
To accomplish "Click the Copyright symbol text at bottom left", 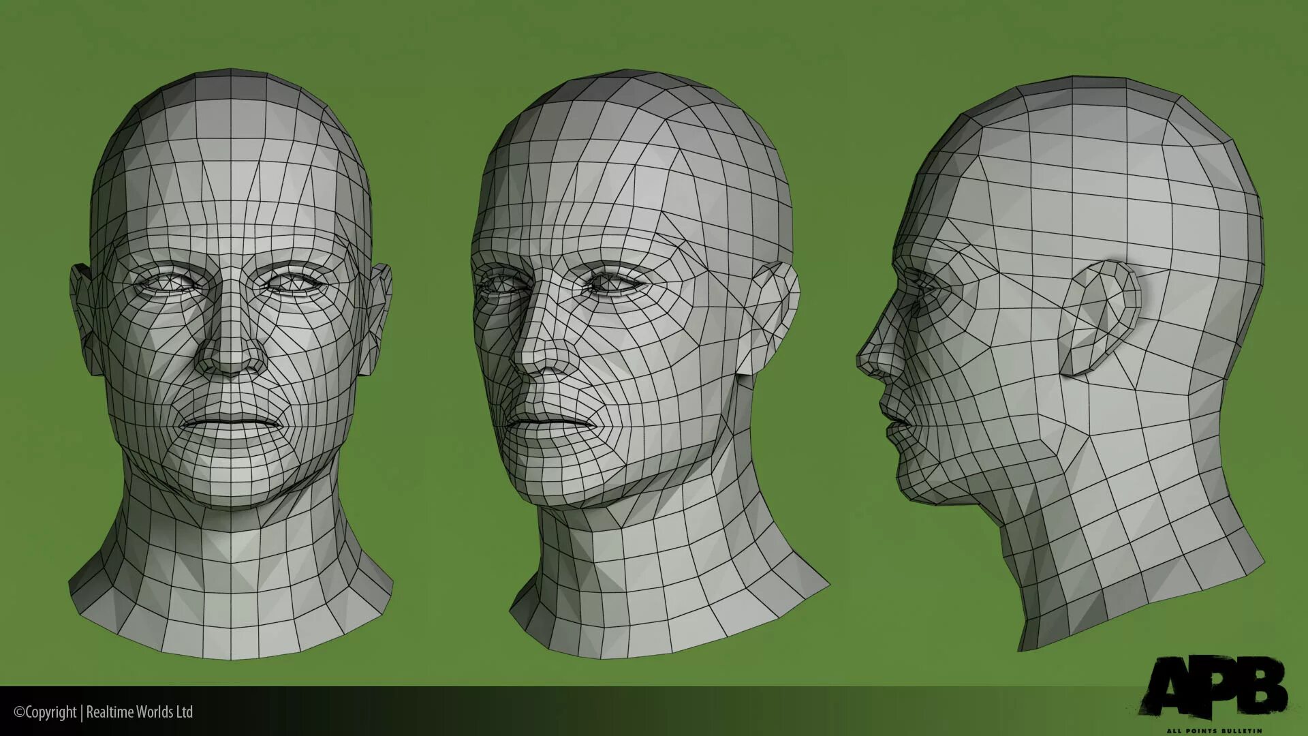I will (x=45, y=713).
